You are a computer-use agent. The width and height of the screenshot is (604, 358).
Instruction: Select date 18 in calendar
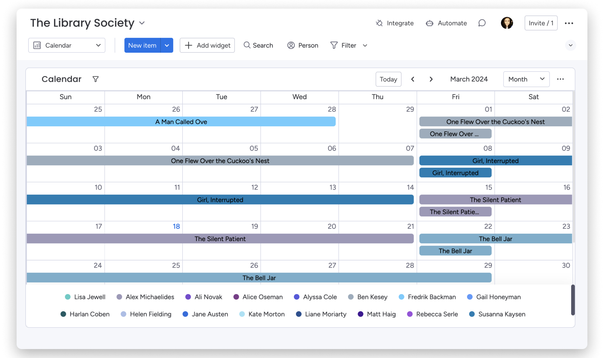coord(176,226)
